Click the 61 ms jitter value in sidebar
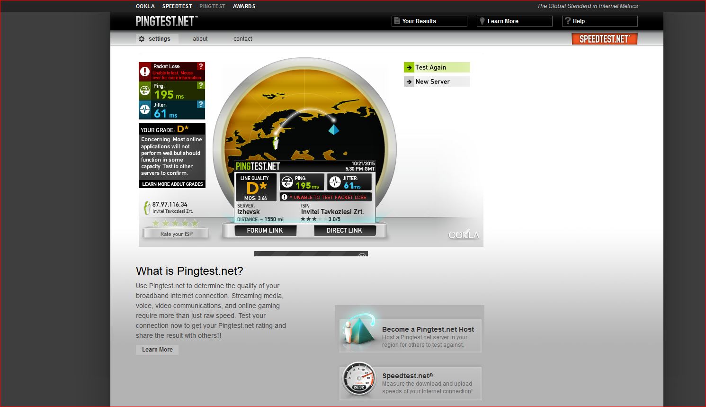Viewport: 706px width, 407px height. 166,114
